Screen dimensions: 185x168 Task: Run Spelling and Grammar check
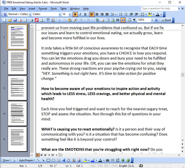pos(48,20)
